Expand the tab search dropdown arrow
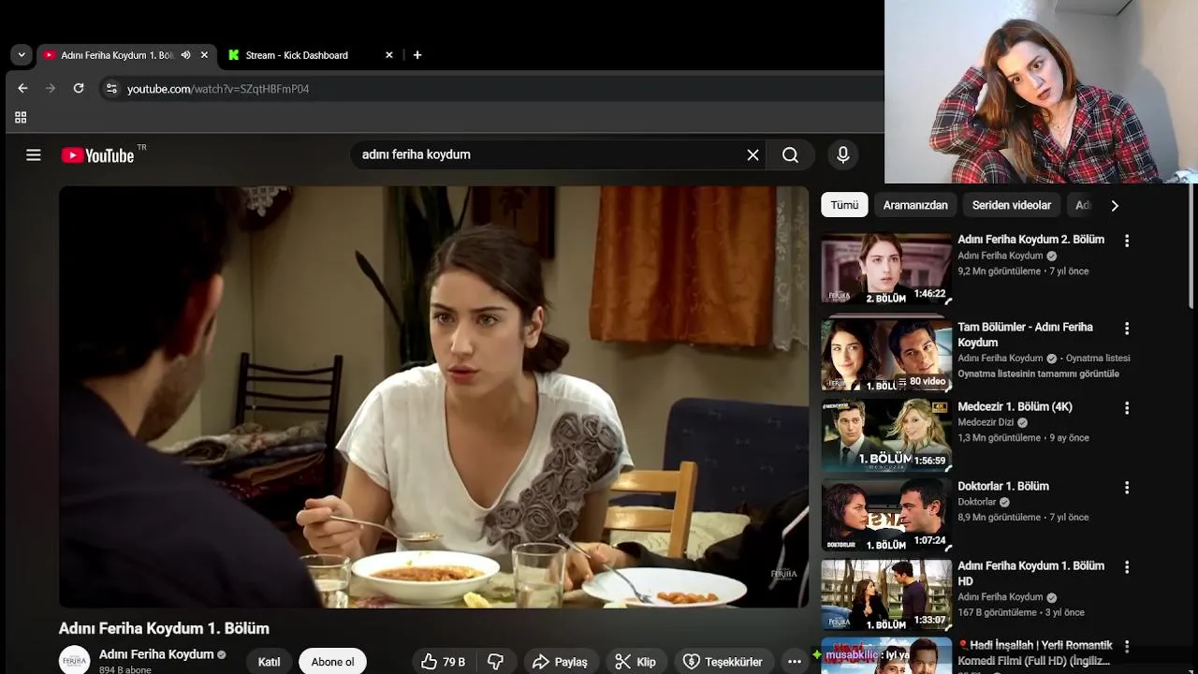Viewport: 1198px width, 674px height. point(21,55)
